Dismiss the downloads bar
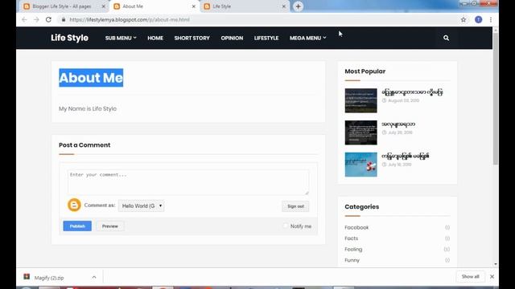This screenshot has width=515, height=289. [x=492, y=276]
